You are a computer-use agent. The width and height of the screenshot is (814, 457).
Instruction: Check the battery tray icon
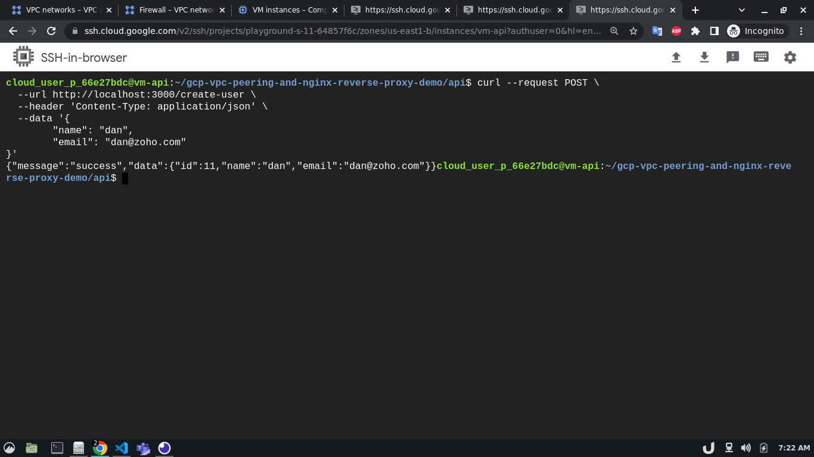(764, 448)
